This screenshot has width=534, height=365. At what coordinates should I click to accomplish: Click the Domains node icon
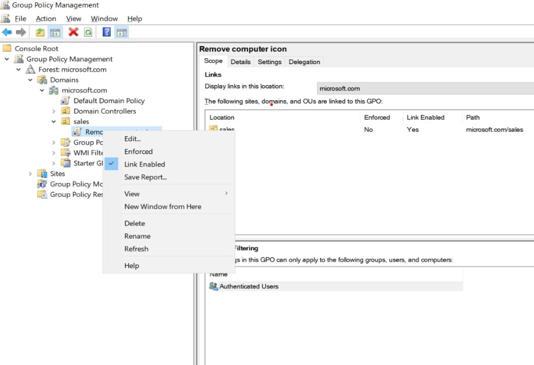click(42, 80)
